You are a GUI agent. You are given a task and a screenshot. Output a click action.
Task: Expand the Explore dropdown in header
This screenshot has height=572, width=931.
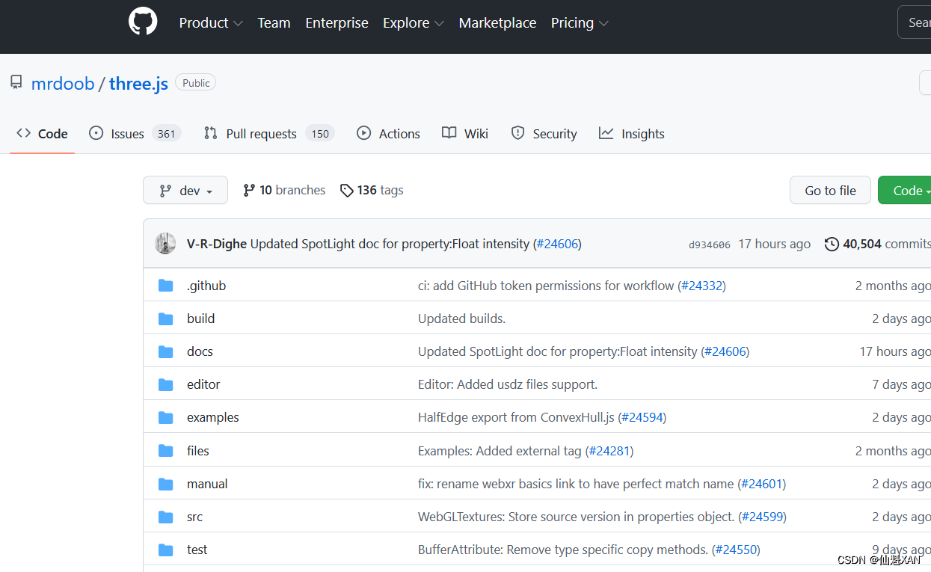pos(414,23)
